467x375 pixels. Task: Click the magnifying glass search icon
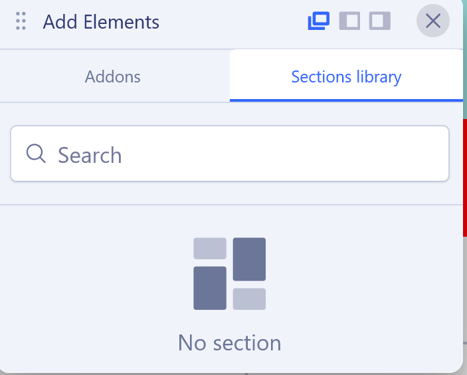coord(36,154)
